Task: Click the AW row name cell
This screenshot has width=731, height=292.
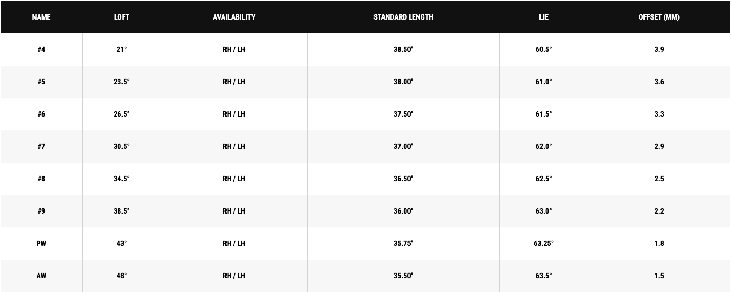Action: 41,276
